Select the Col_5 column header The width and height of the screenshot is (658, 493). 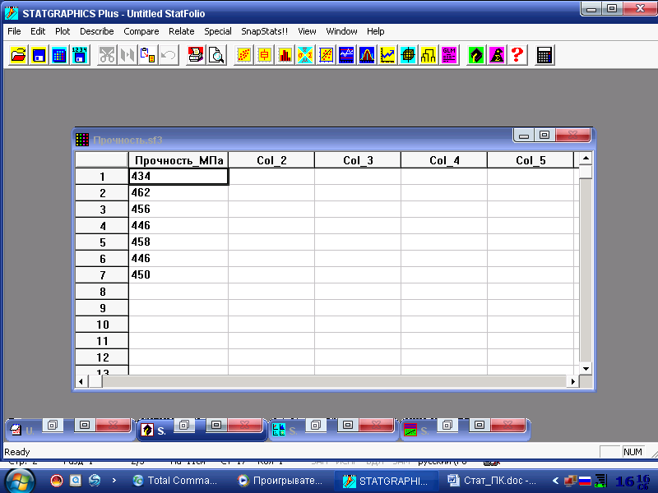point(531,160)
